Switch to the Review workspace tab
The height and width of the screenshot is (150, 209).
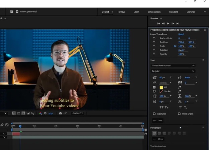[x=121, y=12]
